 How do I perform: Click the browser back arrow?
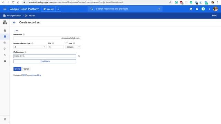pyautogui.click(x=3, y=2)
